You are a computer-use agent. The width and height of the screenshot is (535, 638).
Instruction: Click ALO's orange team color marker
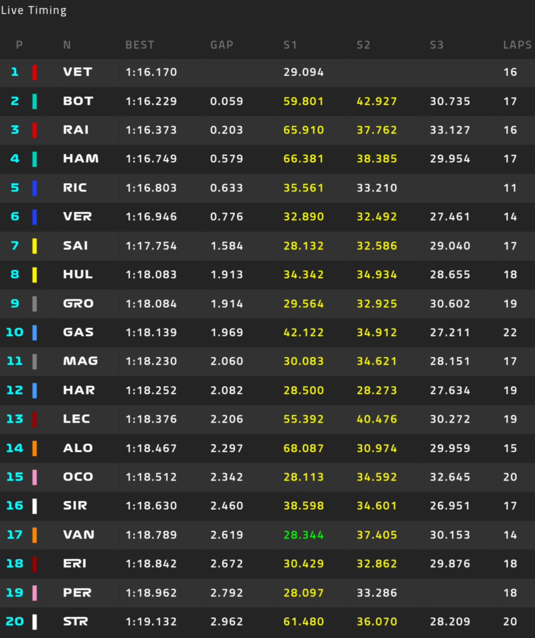[x=35, y=448]
